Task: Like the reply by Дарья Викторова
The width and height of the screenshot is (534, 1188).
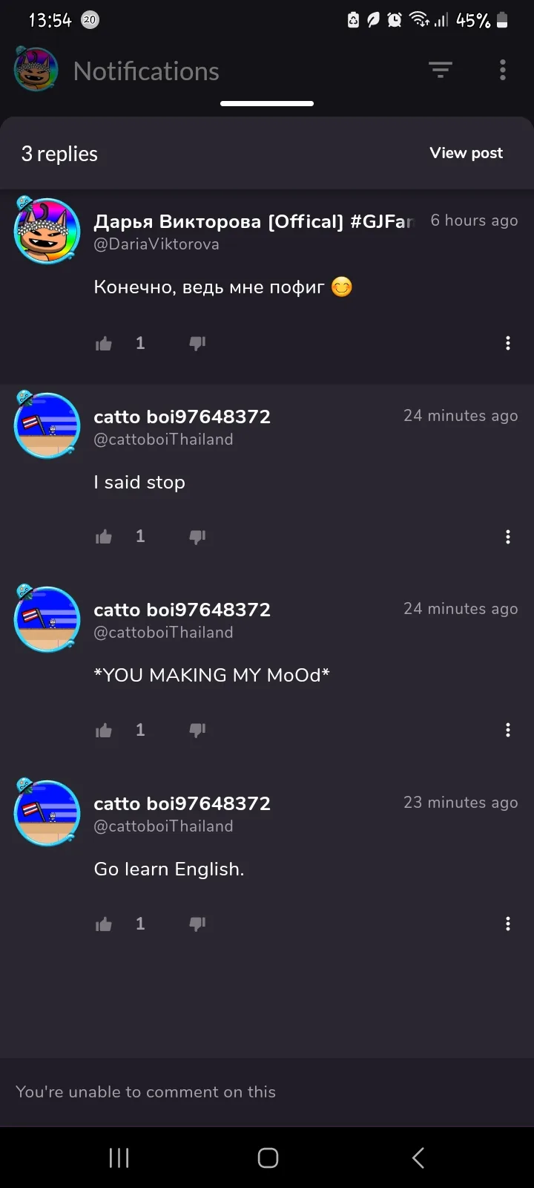Action: pos(104,343)
